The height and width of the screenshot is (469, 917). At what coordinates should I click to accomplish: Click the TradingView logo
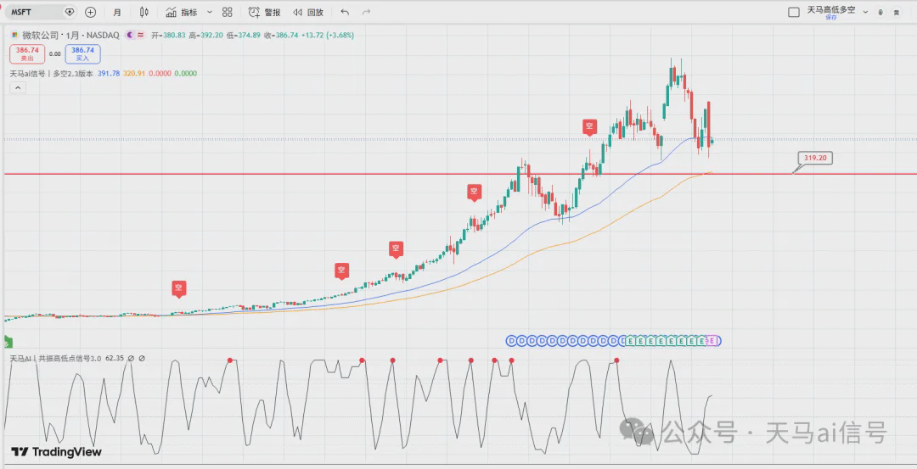(57, 451)
